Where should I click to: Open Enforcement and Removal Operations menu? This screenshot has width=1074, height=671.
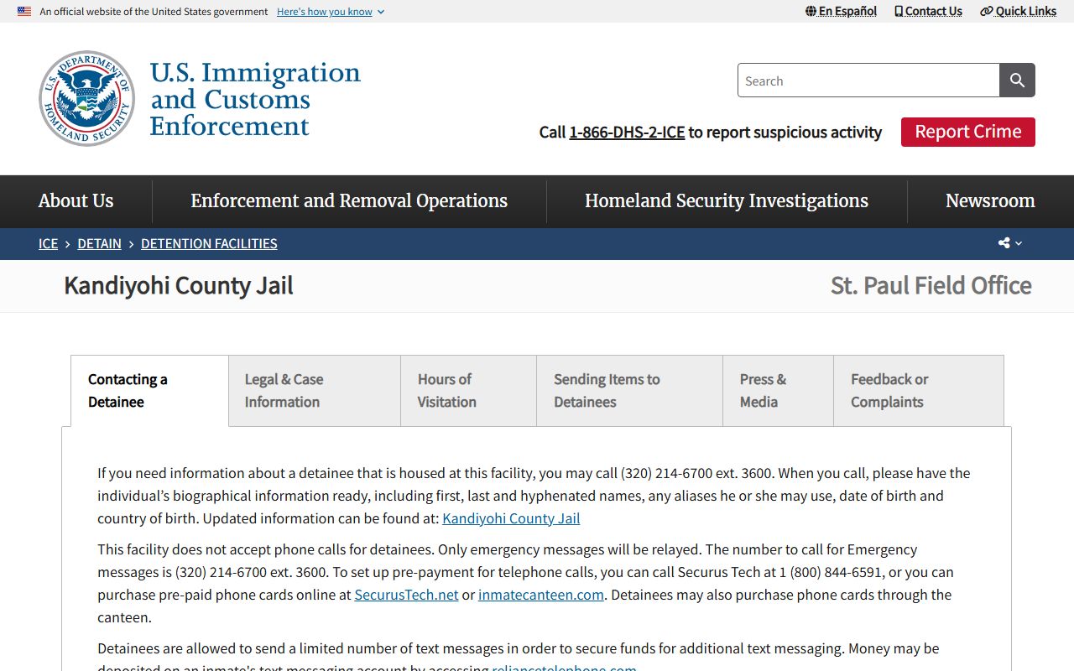click(x=349, y=201)
